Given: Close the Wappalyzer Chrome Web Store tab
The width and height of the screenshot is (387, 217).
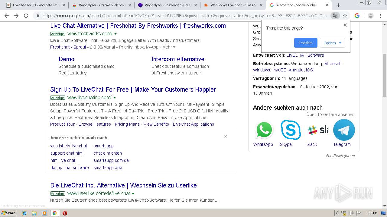Looking at the screenshot, I should pos(129,5).
